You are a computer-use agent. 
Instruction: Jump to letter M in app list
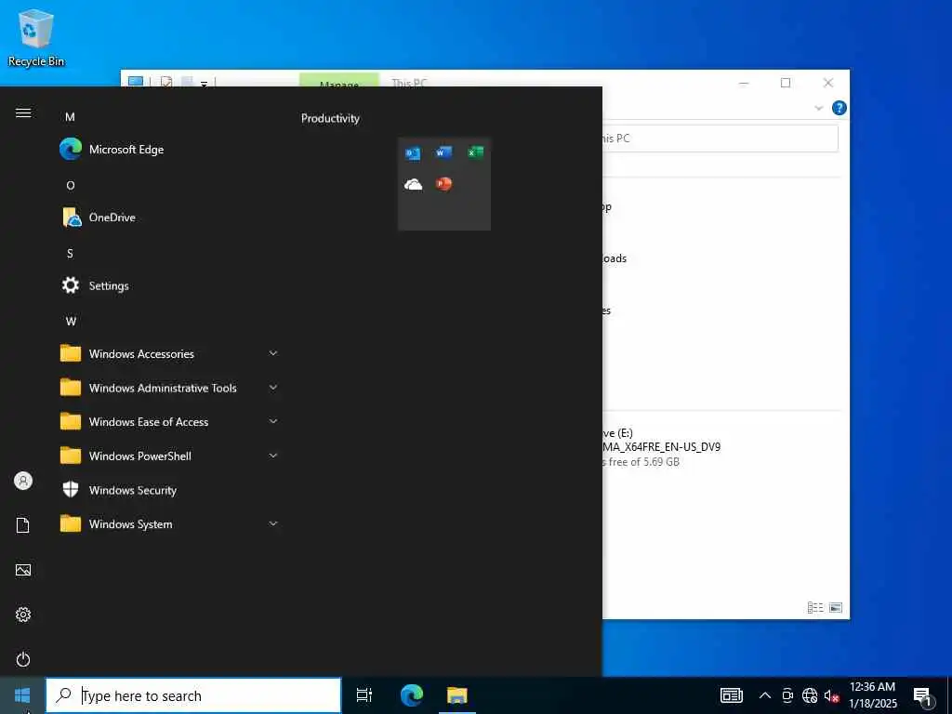(x=71, y=117)
